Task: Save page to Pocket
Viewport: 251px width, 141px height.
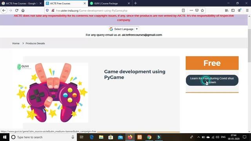Action: pyautogui.click(x=197, y=11)
